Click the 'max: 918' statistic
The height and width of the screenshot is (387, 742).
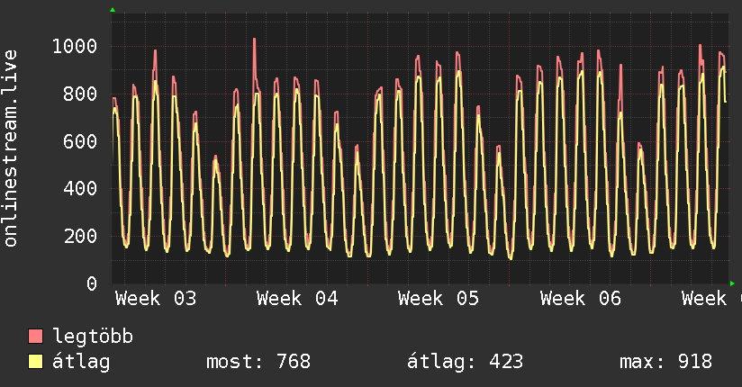(665, 362)
